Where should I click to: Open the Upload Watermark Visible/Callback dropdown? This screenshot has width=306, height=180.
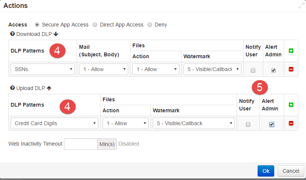[194, 123]
